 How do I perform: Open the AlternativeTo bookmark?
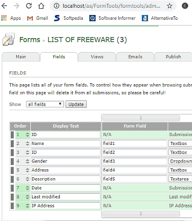160,18
